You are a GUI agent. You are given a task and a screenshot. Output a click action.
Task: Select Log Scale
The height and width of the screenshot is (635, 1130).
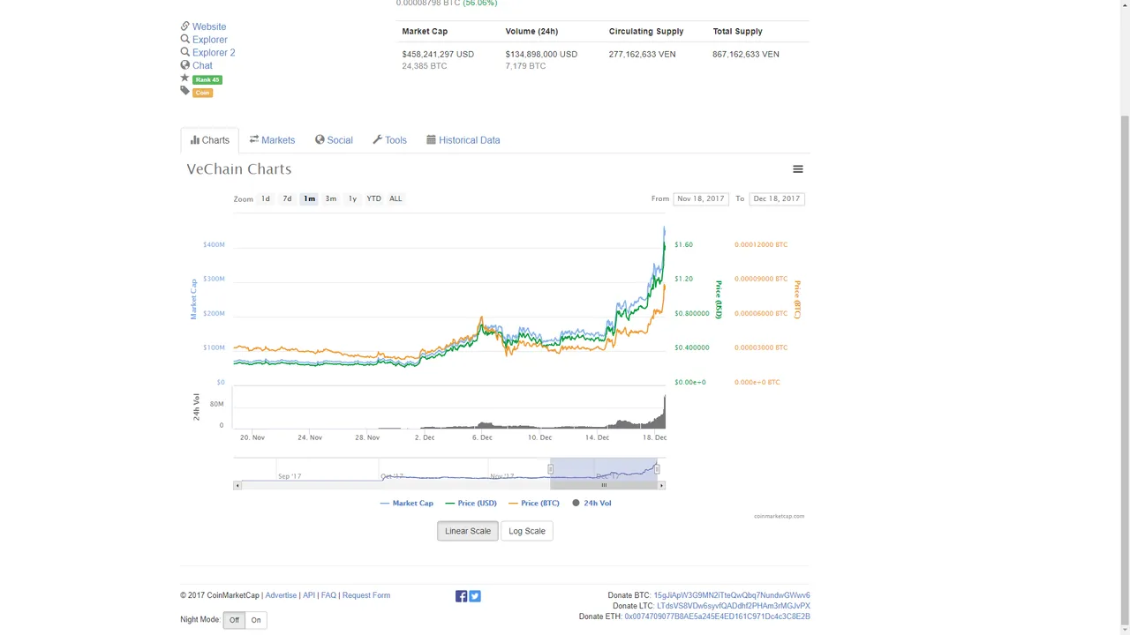527,531
